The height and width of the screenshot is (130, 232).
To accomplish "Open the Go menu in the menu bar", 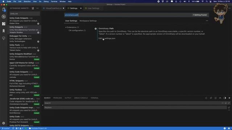I will pos(40,1).
